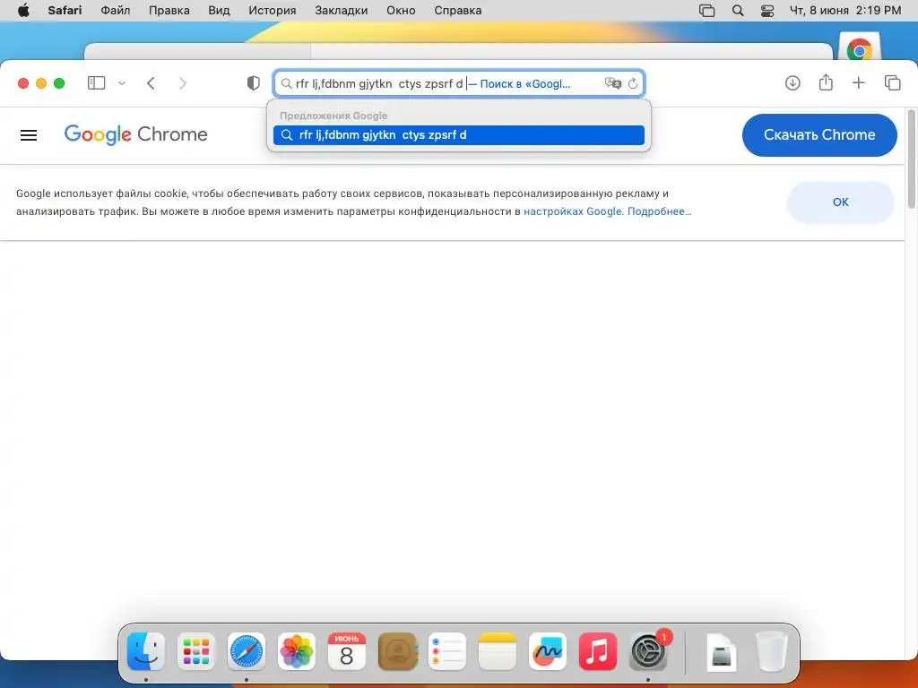
Task: Open Safari from the Dock
Action: point(247,651)
